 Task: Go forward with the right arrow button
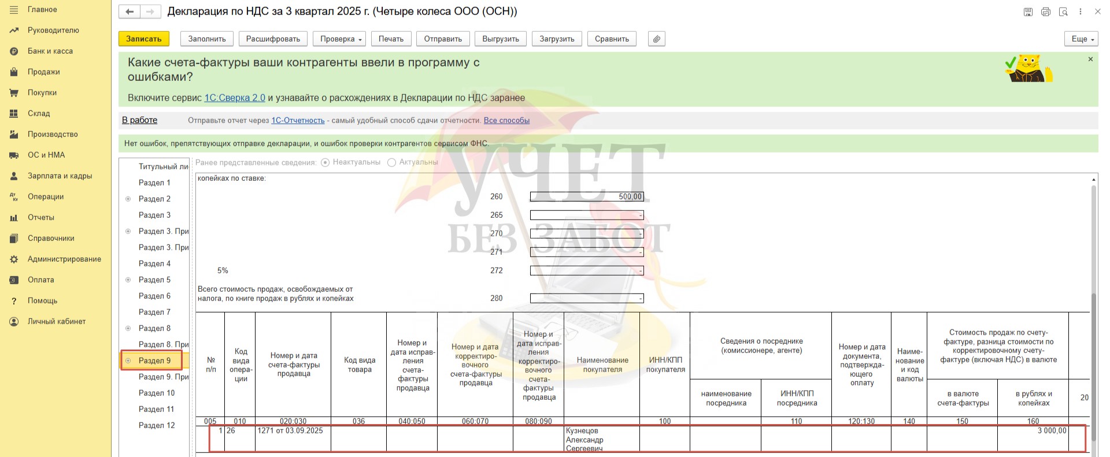(150, 12)
